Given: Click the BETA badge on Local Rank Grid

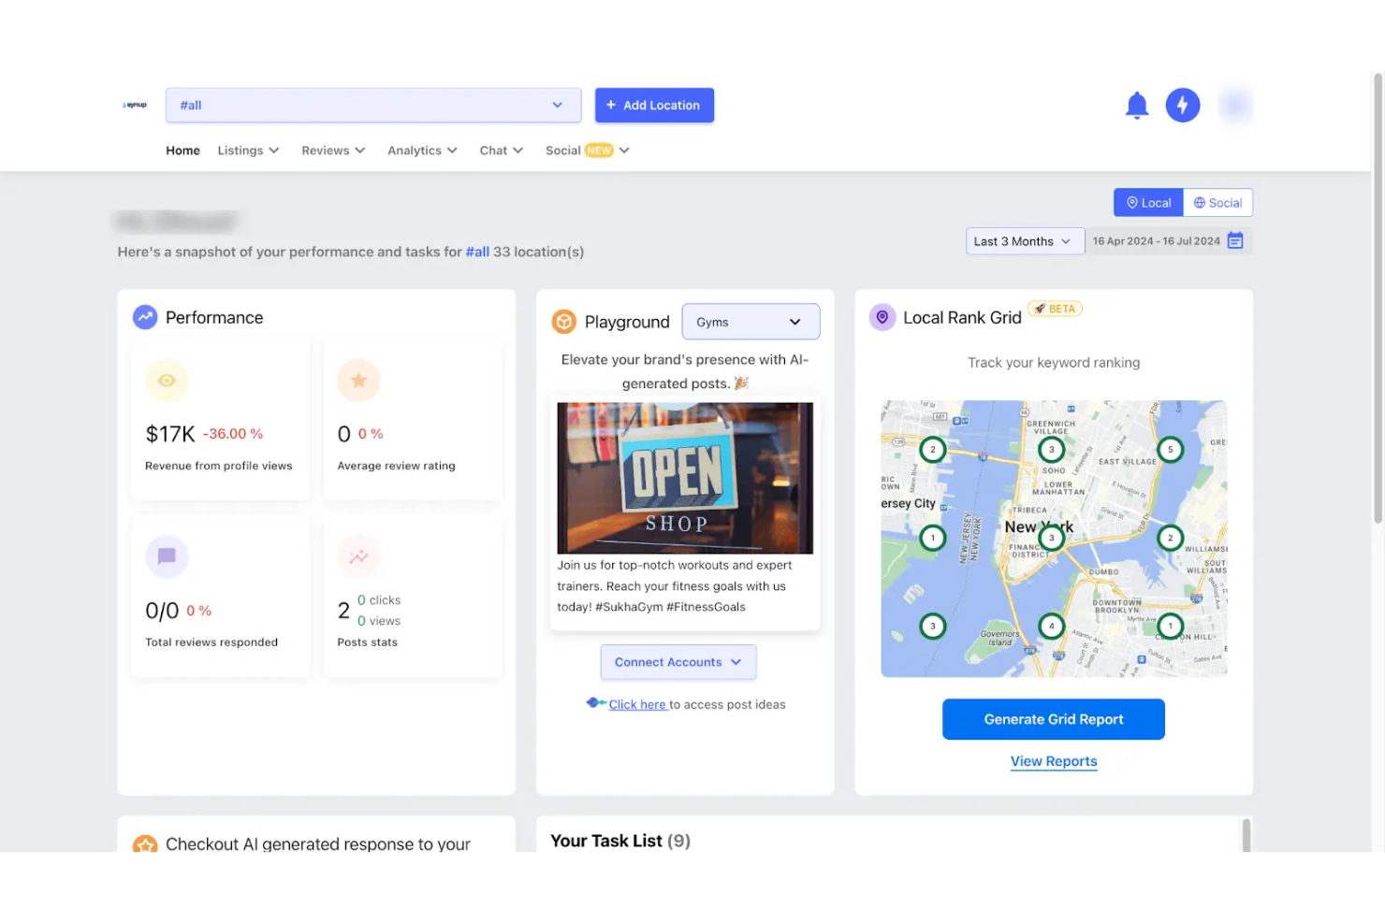Looking at the screenshot, I should pyautogui.click(x=1056, y=308).
